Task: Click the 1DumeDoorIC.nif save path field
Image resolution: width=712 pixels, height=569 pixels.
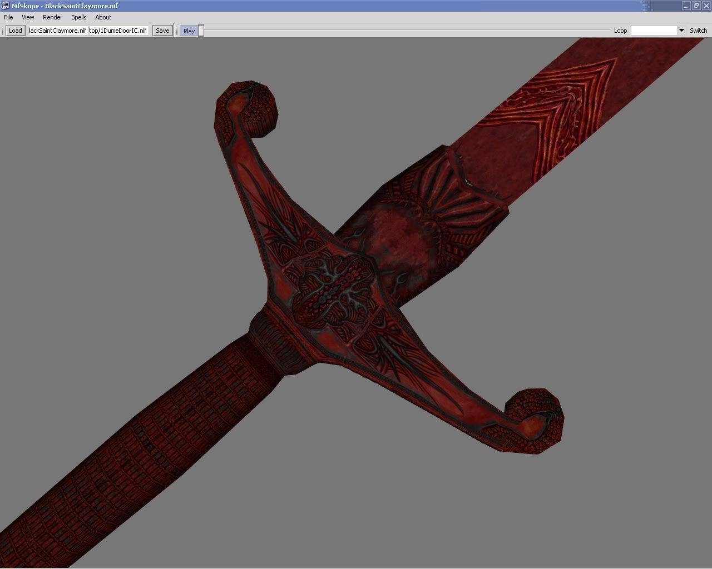Action: coord(118,31)
